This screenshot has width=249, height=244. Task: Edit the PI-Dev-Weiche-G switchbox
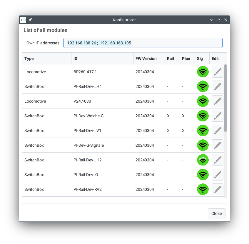(x=217, y=116)
